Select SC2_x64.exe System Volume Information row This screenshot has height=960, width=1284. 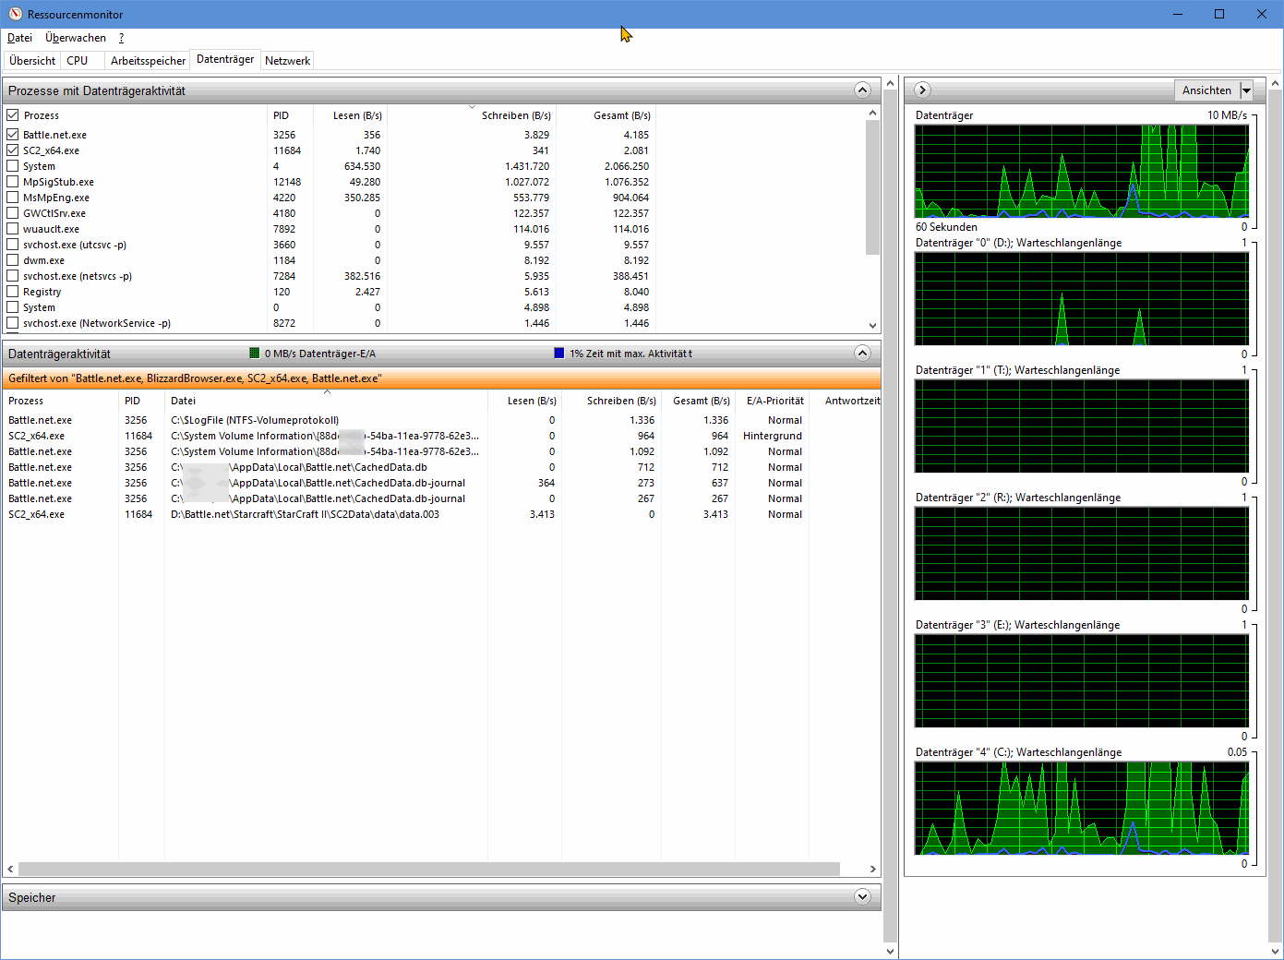pyautogui.click(x=441, y=436)
